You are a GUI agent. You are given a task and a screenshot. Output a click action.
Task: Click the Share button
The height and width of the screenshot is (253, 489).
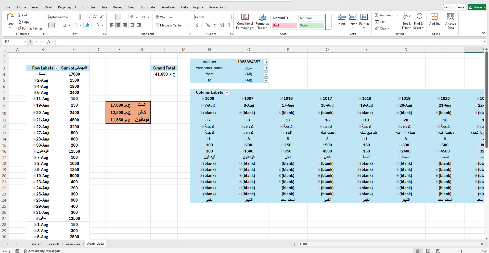tap(477, 7)
